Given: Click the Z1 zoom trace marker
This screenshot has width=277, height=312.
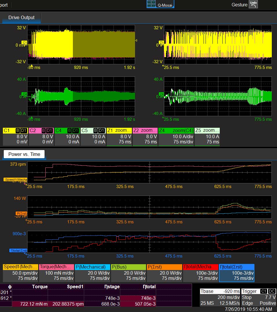Looking at the screenshot, I should coord(161,42).
